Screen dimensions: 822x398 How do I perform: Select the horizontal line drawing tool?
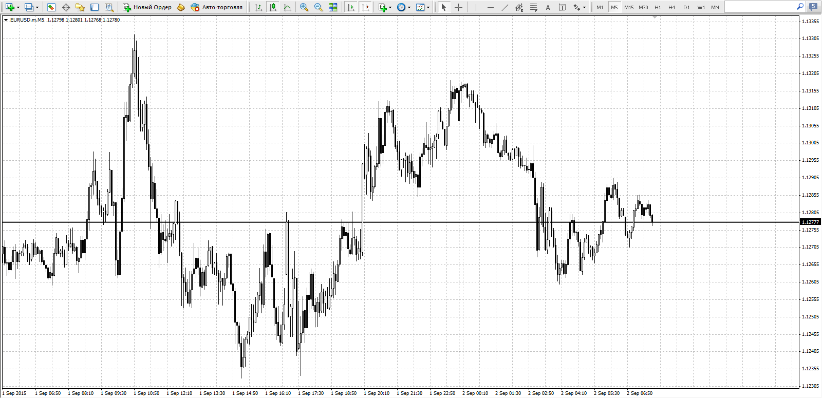(x=490, y=7)
